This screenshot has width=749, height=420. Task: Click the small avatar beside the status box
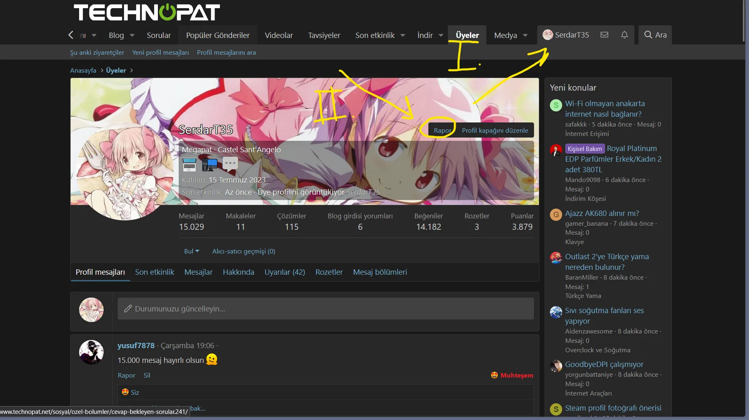pyautogui.click(x=91, y=310)
